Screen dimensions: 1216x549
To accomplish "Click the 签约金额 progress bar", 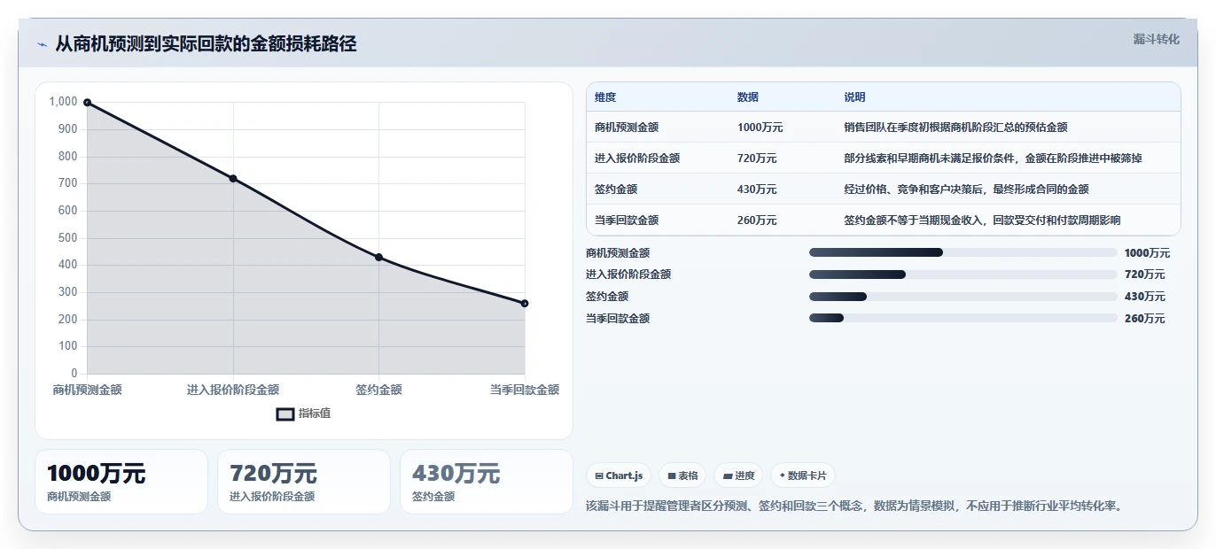I will [x=963, y=297].
